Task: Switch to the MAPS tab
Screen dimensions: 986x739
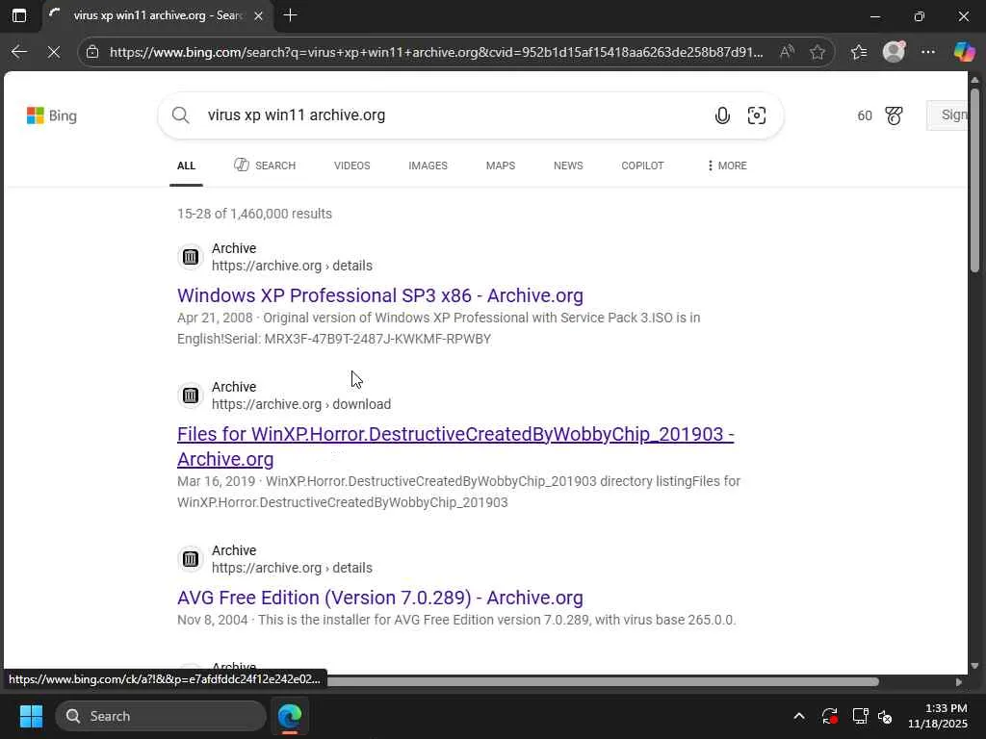Action: coord(501,166)
